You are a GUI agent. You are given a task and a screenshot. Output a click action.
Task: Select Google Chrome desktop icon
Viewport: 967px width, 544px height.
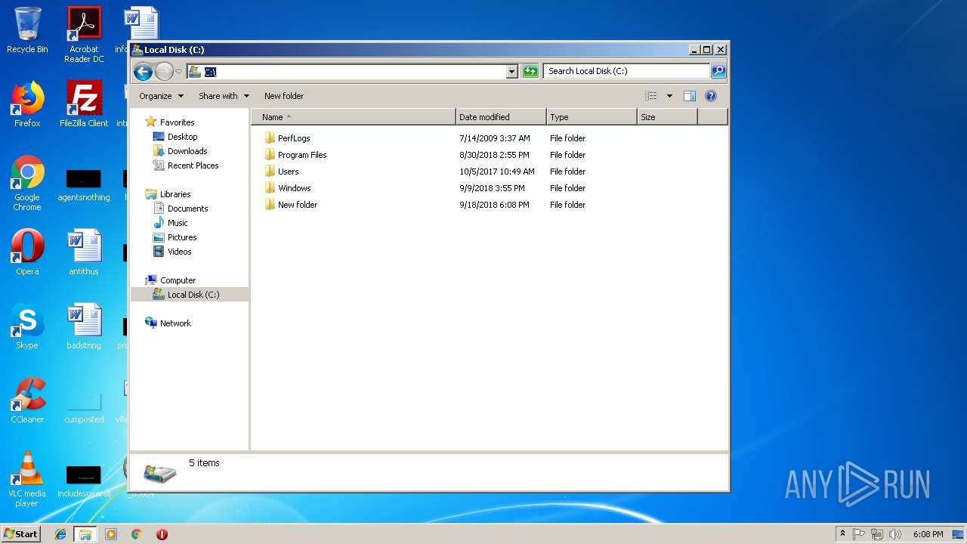pos(27,184)
